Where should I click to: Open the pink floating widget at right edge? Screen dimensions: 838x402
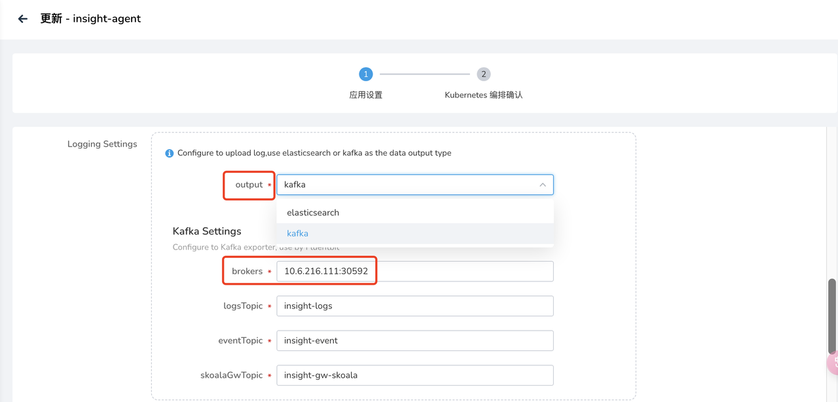[x=832, y=363]
